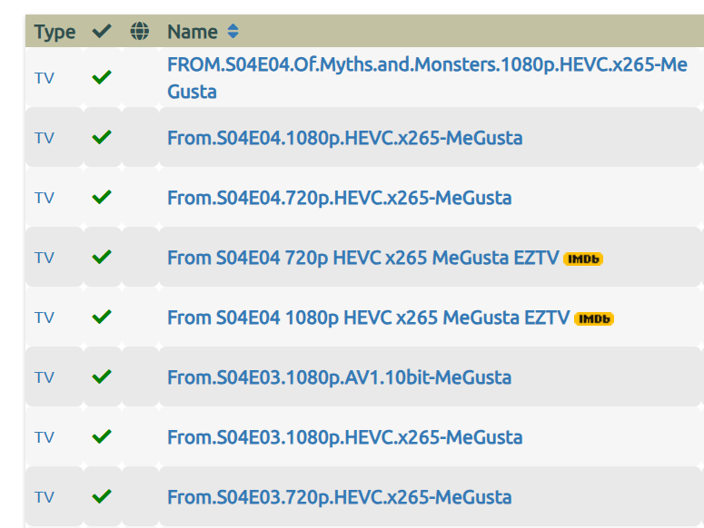
Task: Open From.S04E03.720p.HEVC.x265-MeGusta link
Action: coord(340,497)
